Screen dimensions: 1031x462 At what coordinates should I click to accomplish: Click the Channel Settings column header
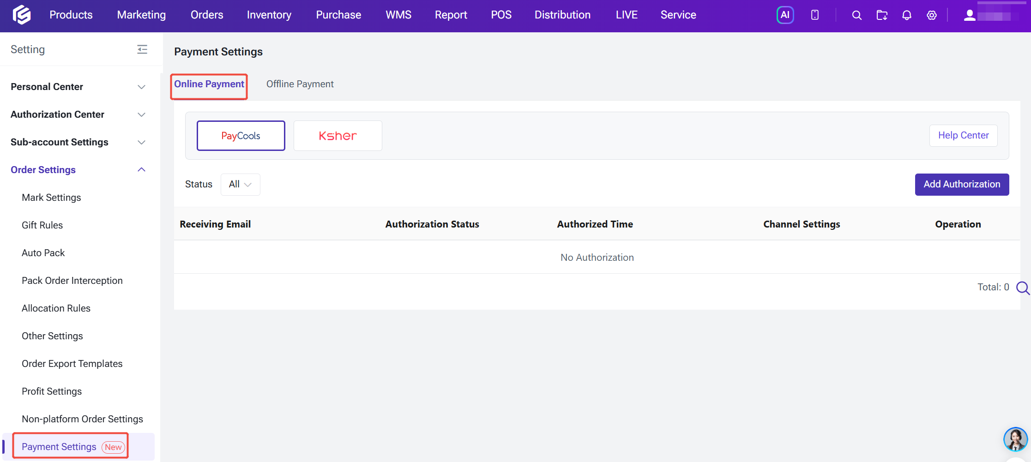802,224
